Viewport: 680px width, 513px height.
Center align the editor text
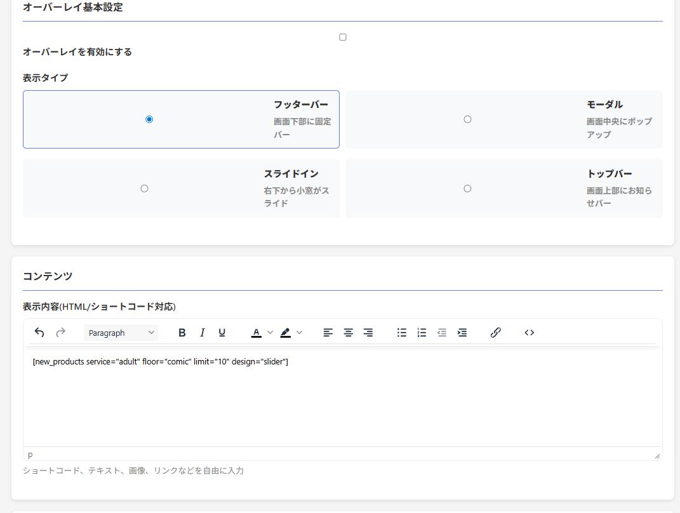pyautogui.click(x=348, y=333)
